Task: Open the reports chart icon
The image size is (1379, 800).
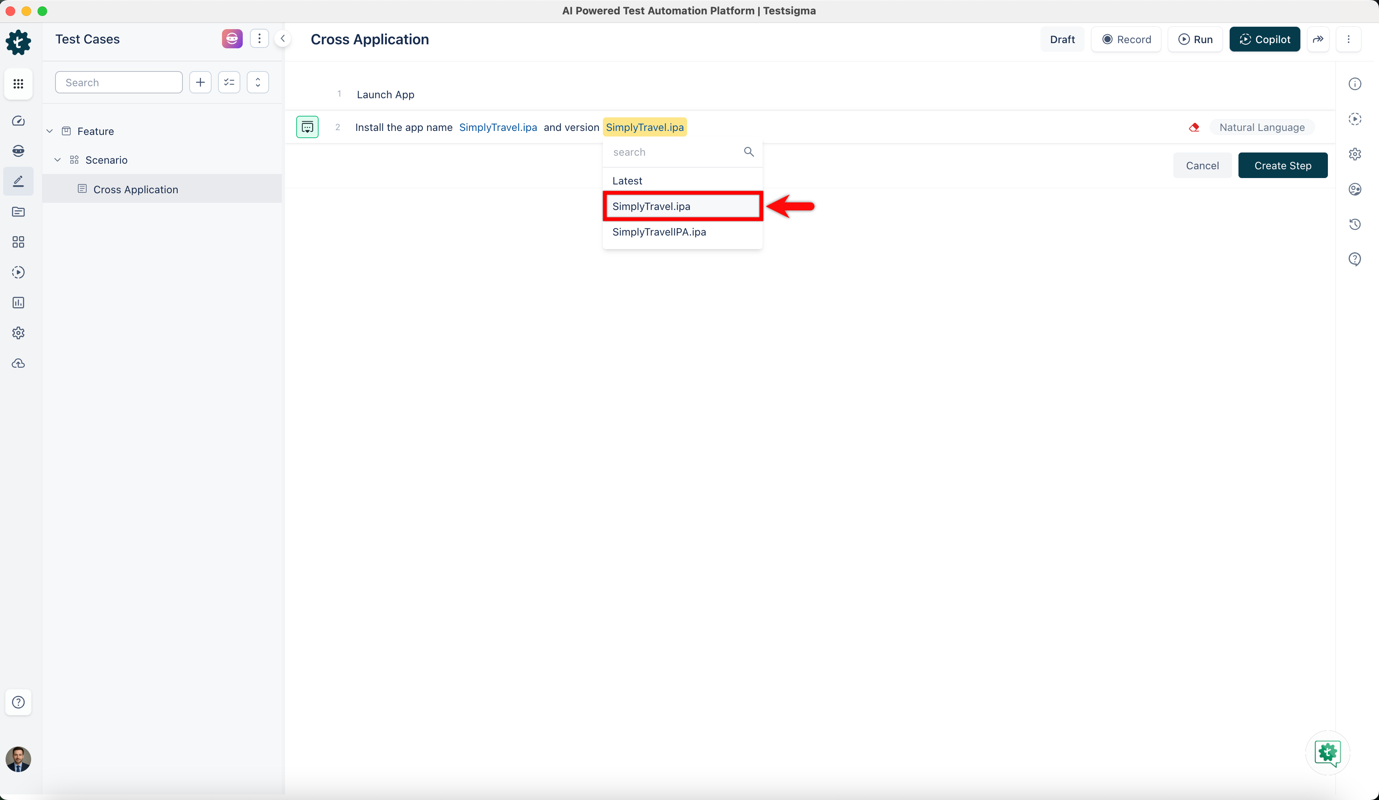Action: [x=18, y=303]
